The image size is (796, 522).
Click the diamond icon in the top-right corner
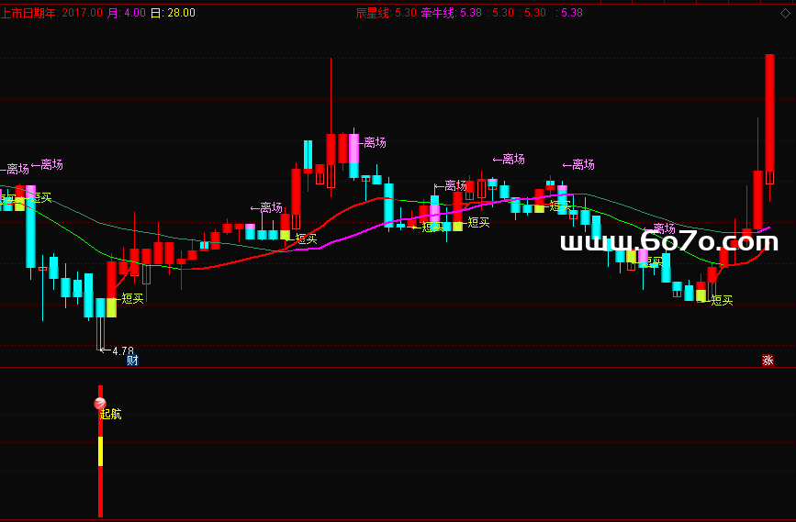coord(785,13)
